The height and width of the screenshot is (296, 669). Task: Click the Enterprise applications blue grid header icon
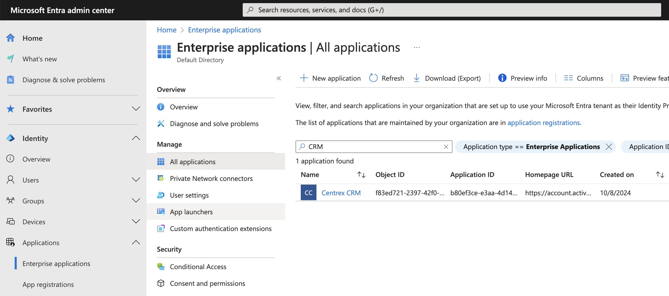tap(164, 52)
